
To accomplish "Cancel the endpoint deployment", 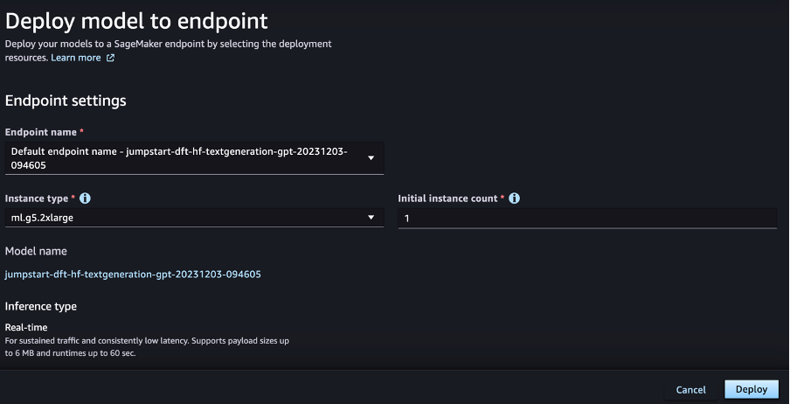I will [x=690, y=390].
